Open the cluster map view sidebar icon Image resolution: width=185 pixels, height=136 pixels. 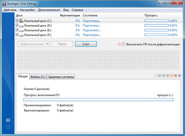pos(8,120)
